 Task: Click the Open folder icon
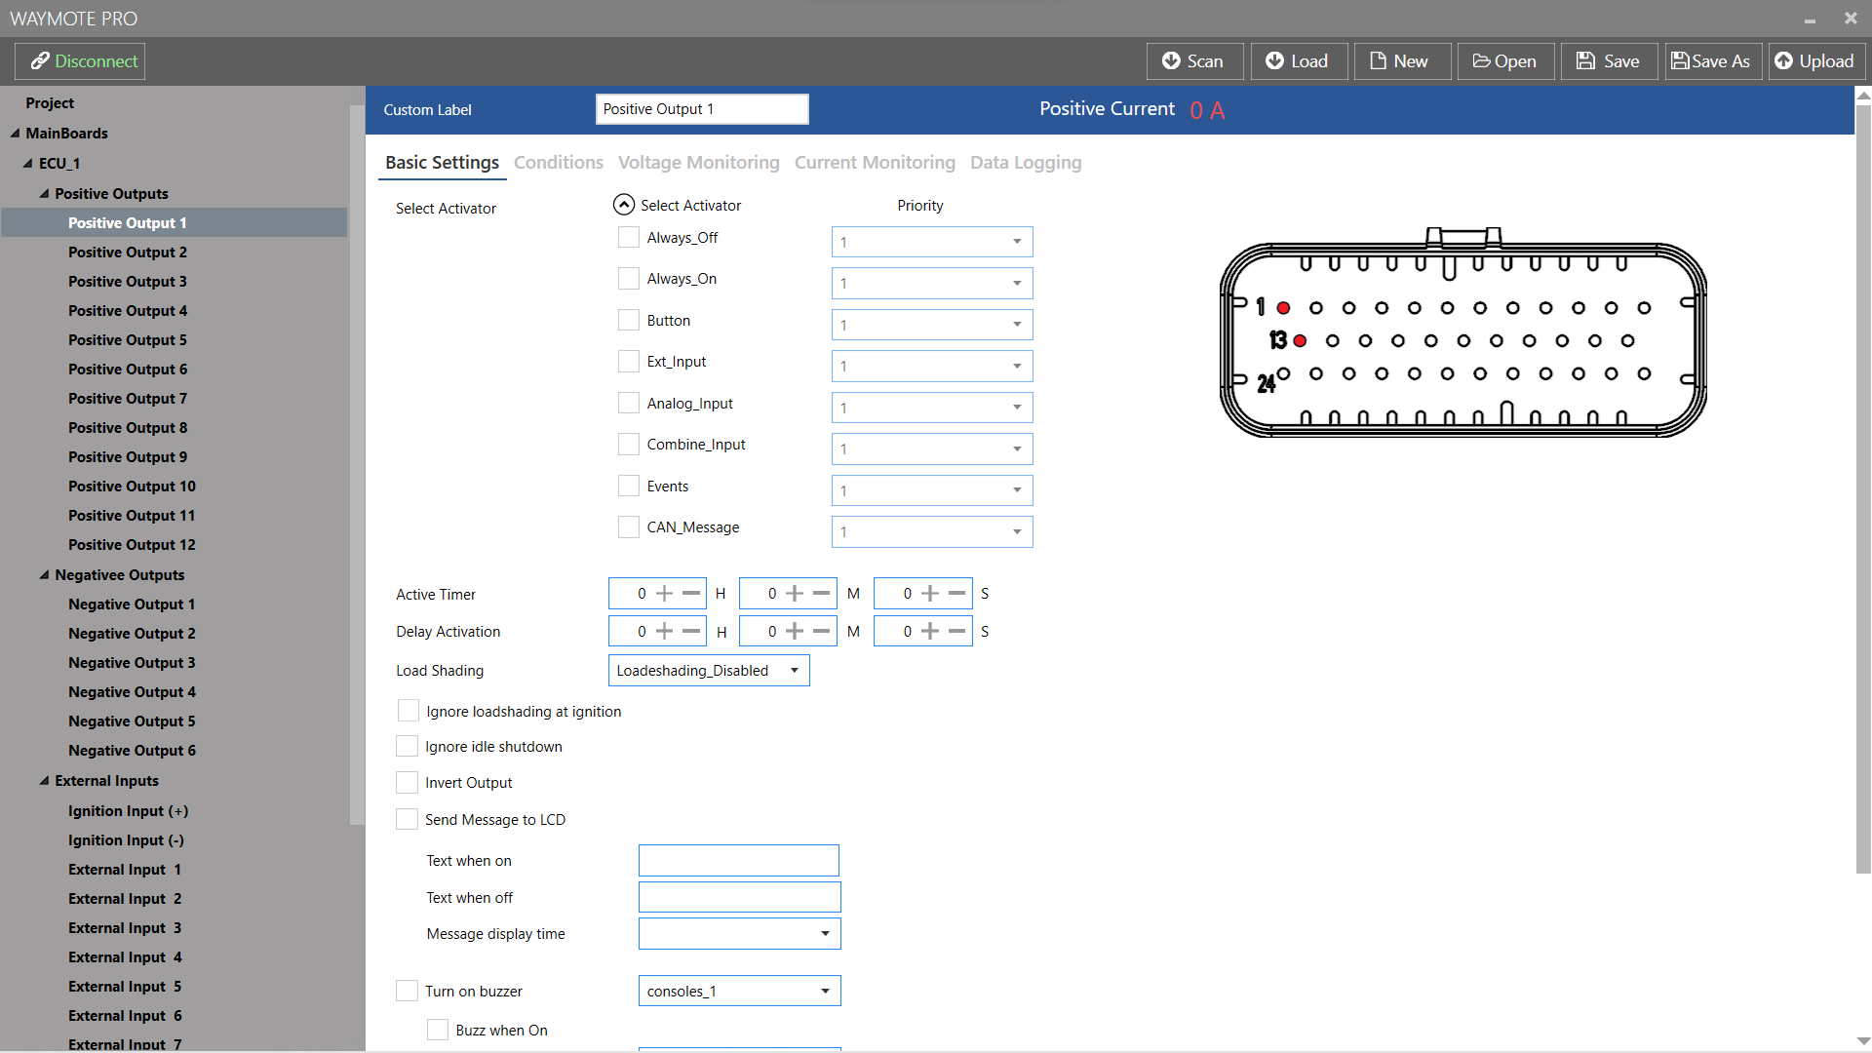(x=1481, y=61)
